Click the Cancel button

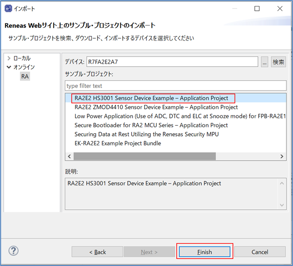(260, 252)
